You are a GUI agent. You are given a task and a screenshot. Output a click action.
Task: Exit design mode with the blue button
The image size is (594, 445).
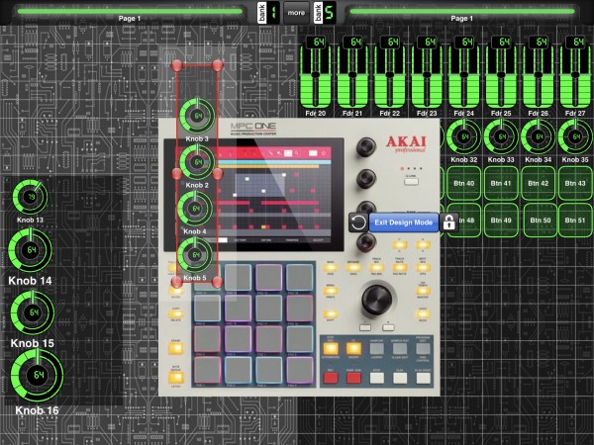(404, 222)
